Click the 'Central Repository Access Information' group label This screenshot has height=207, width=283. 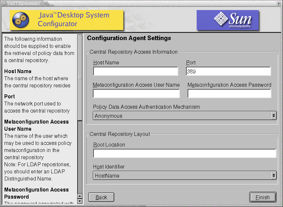(134, 52)
